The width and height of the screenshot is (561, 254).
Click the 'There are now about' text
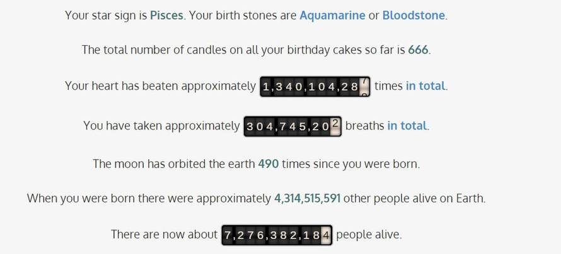coord(164,235)
